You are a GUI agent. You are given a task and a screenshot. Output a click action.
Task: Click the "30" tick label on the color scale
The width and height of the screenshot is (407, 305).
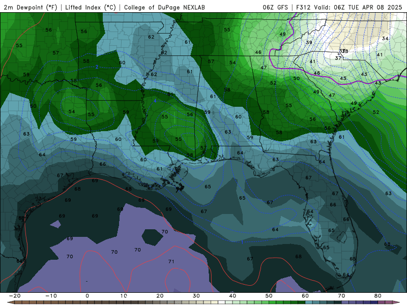click(196, 296)
